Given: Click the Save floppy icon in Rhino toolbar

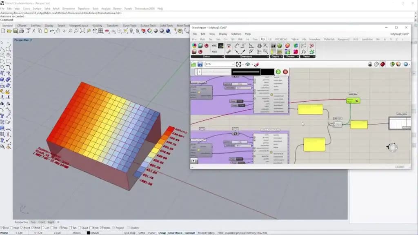Looking at the screenshot, I should tap(15, 31).
